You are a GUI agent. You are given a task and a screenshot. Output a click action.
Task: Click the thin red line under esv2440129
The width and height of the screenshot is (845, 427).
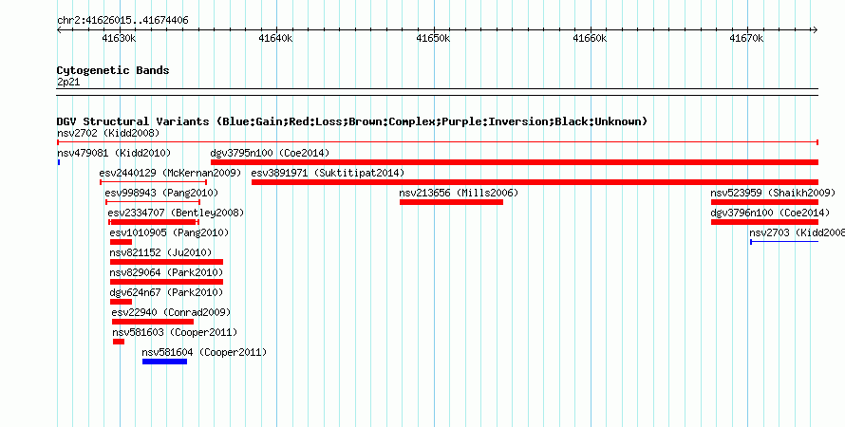(153, 182)
